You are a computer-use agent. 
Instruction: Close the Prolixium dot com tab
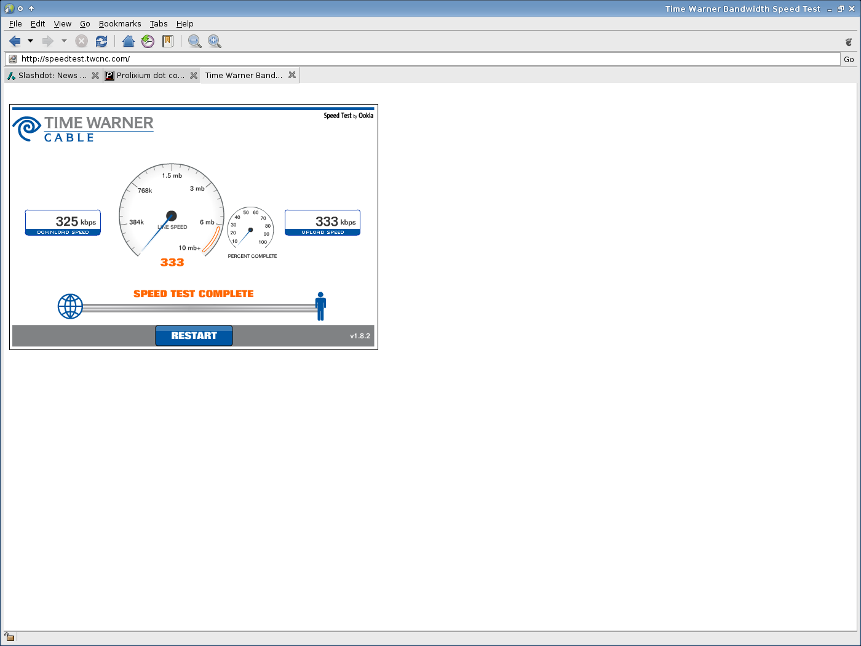click(x=194, y=75)
